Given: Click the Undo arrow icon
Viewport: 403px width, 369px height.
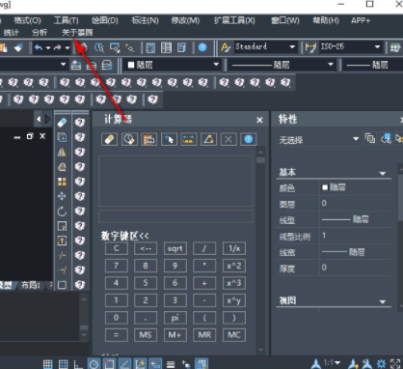Looking at the screenshot, I should coord(39,48).
